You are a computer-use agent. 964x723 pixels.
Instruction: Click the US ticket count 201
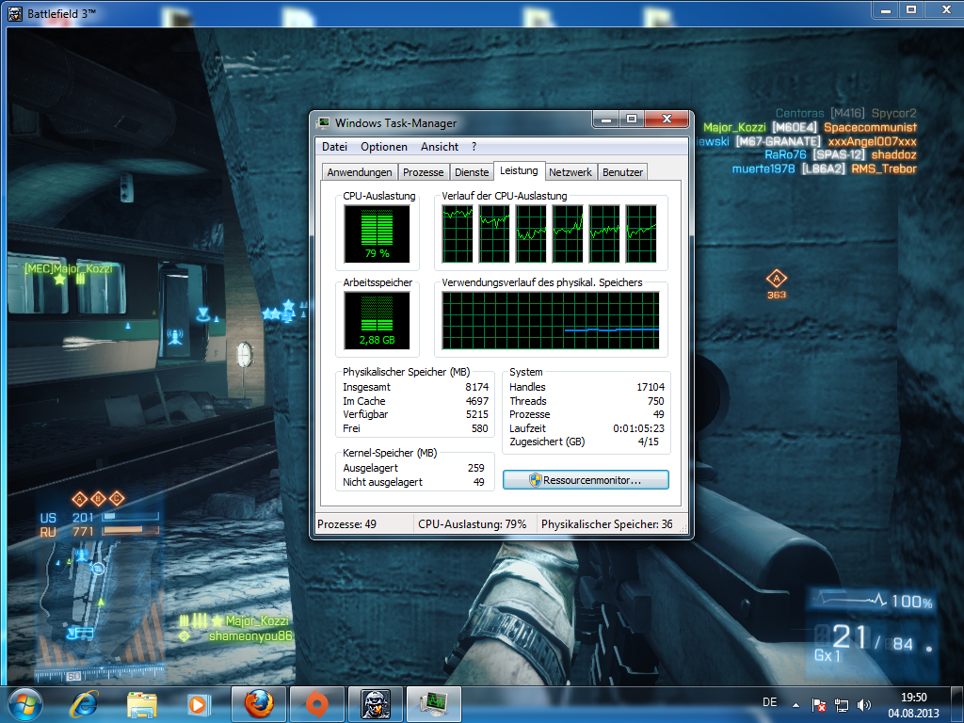(x=83, y=518)
